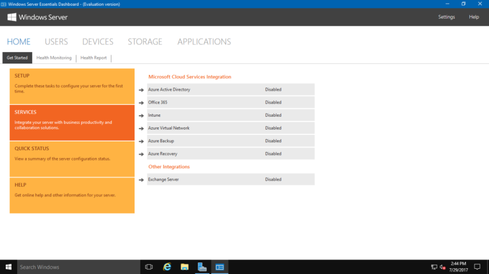Click Disabled status for Intune
489x274 pixels.
273,115
